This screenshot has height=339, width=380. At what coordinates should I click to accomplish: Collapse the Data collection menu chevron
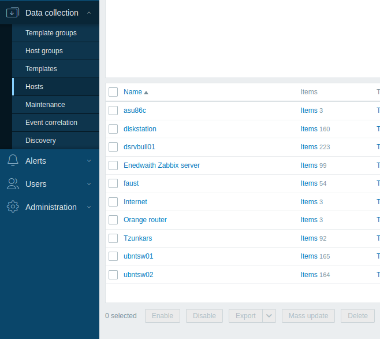pyautogui.click(x=89, y=13)
